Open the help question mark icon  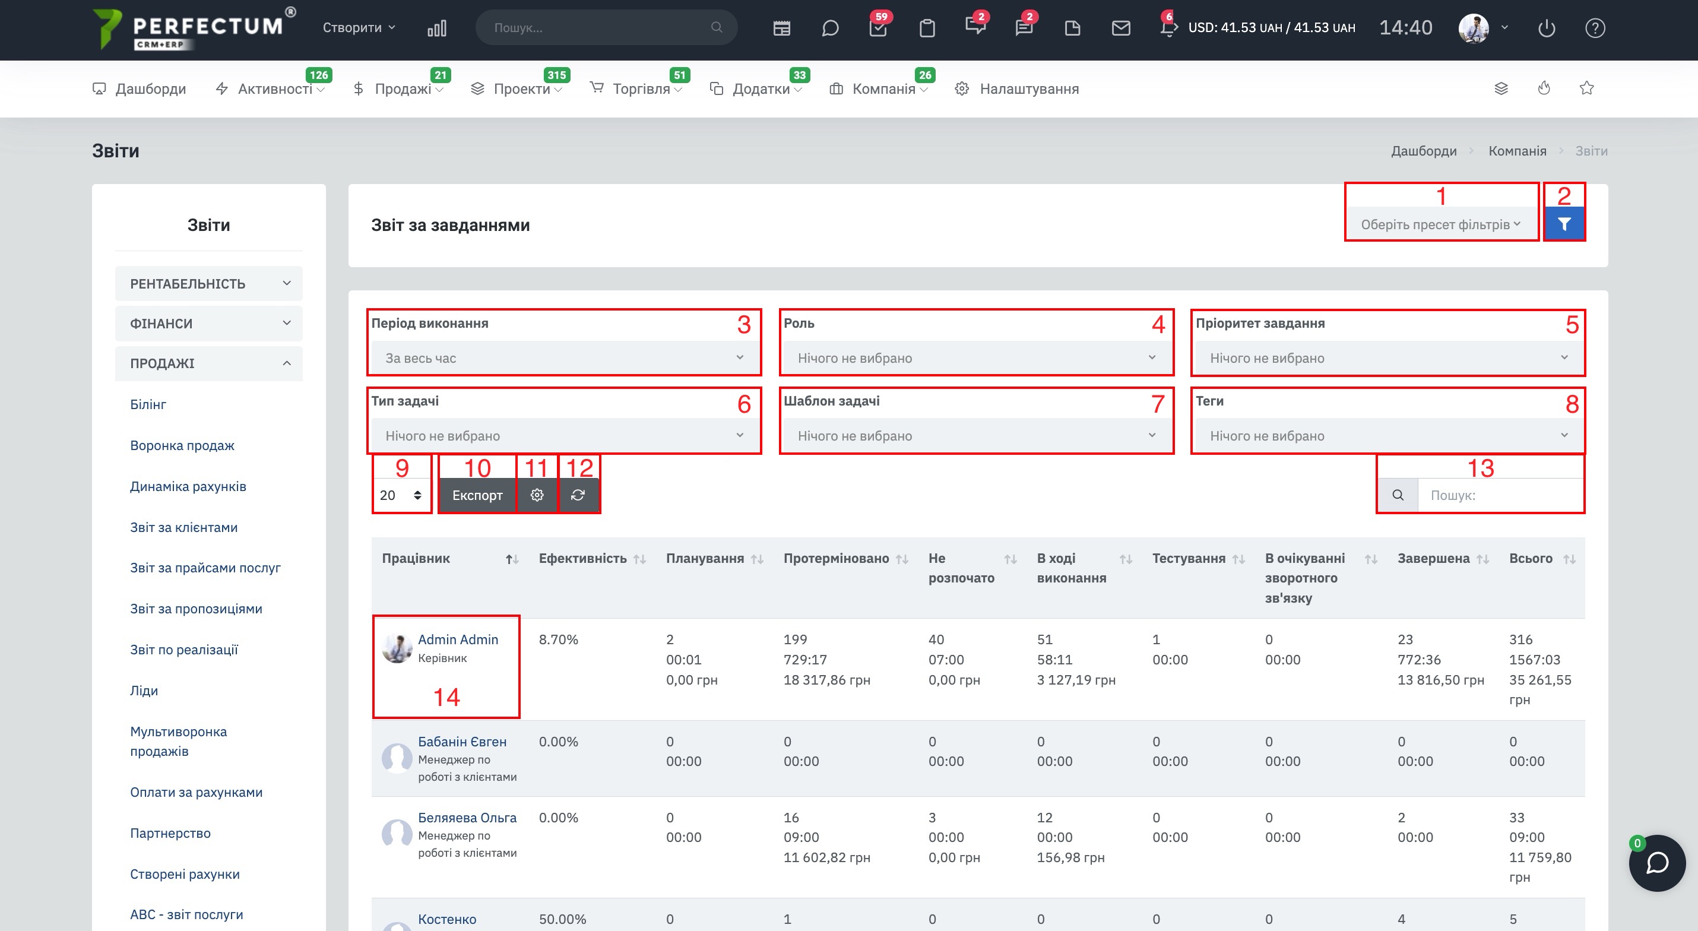pyautogui.click(x=1595, y=28)
